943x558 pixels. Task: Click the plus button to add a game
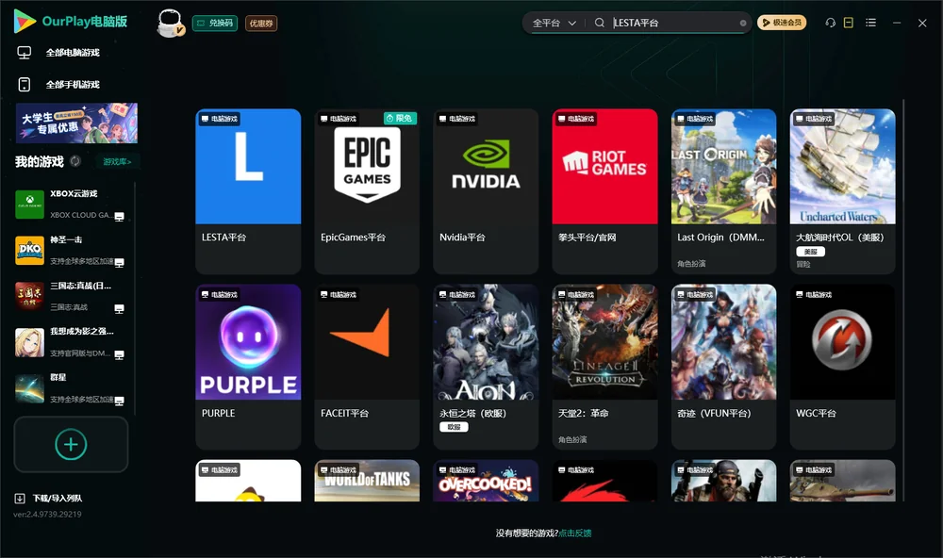(71, 444)
